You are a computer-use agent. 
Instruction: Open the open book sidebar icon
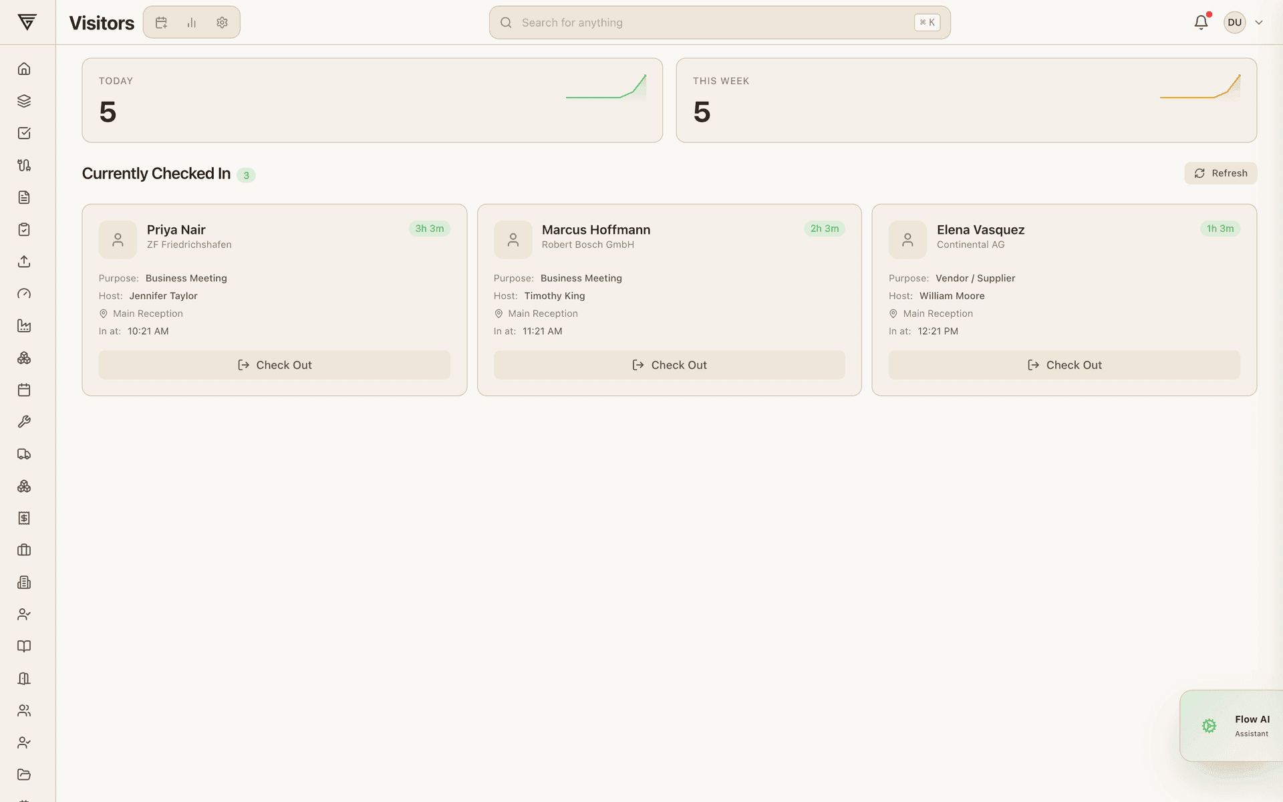(x=24, y=646)
